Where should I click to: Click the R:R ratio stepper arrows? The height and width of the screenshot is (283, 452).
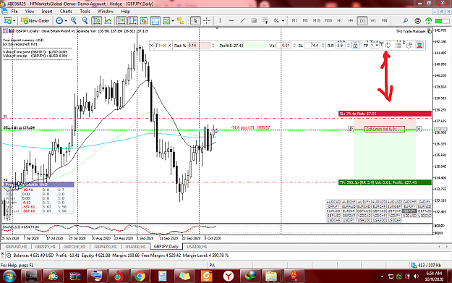348,46
